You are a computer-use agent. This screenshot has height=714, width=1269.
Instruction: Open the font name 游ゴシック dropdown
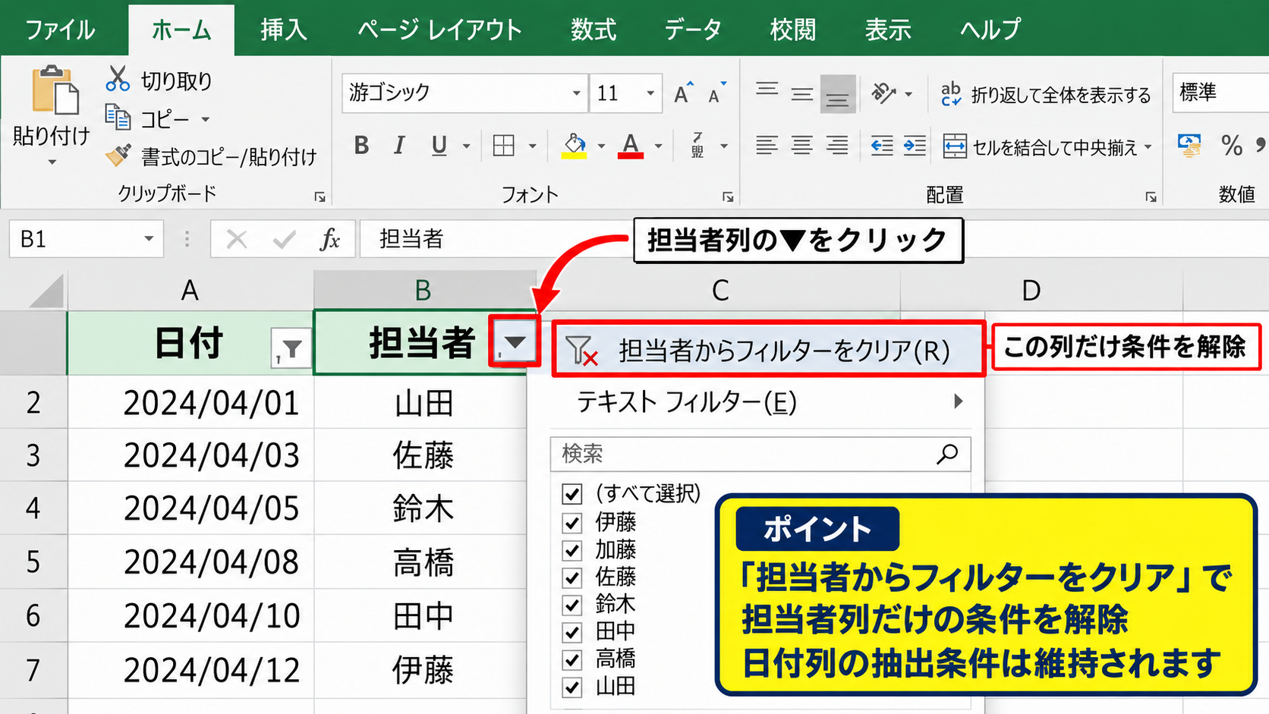pos(576,93)
